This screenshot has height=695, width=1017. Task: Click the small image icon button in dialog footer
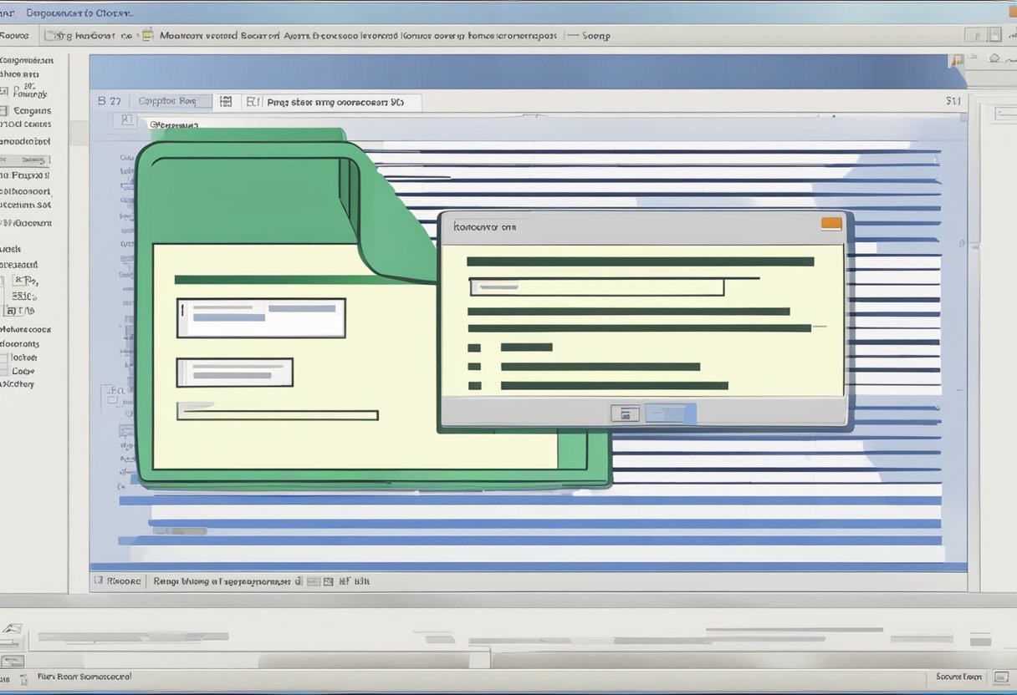coord(625,413)
